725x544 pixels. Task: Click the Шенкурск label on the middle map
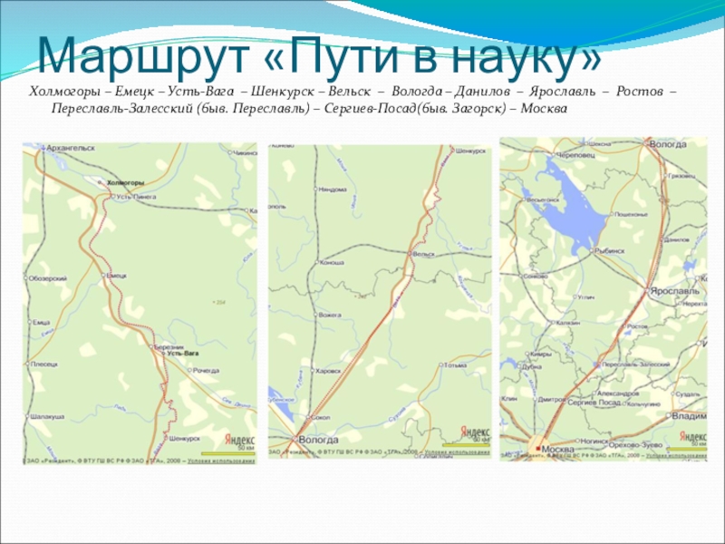click(x=470, y=151)
